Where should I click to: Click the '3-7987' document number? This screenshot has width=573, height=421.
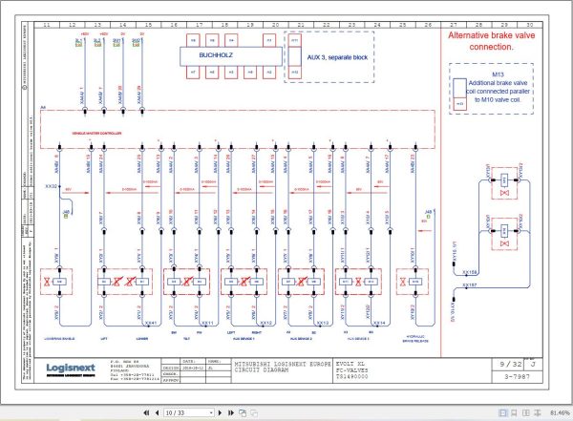(517, 376)
